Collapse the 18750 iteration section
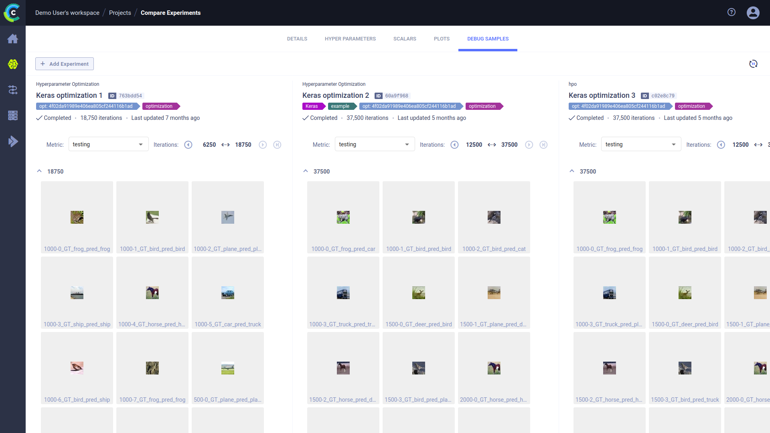 [39, 171]
